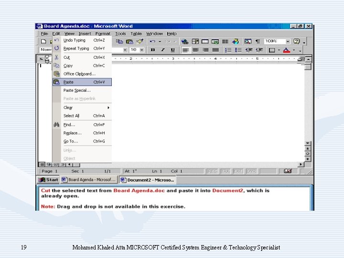
Task: Expand the Font Color dropdown arrow
Action: point(294,50)
